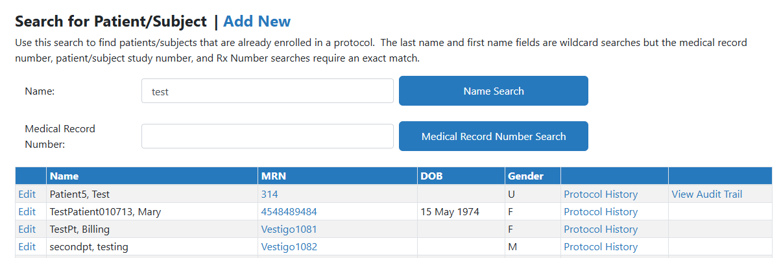The image size is (781, 258).
Task: Edit the secondpt, testing record
Action: coord(27,246)
